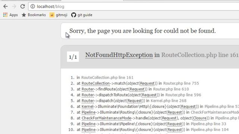This screenshot has height=134, width=239.
Task: Click the Request link in trace row 2
Action: (147, 83)
